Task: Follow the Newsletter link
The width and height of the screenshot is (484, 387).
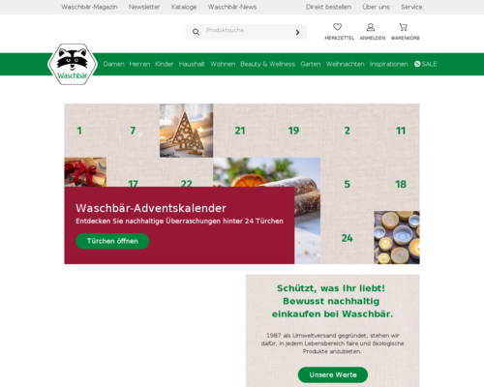Action: 144,7
